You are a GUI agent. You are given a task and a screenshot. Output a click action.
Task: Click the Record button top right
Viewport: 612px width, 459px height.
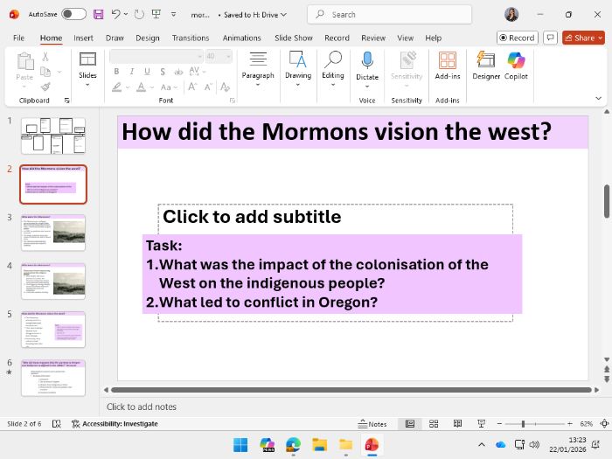tap(518, 38)
